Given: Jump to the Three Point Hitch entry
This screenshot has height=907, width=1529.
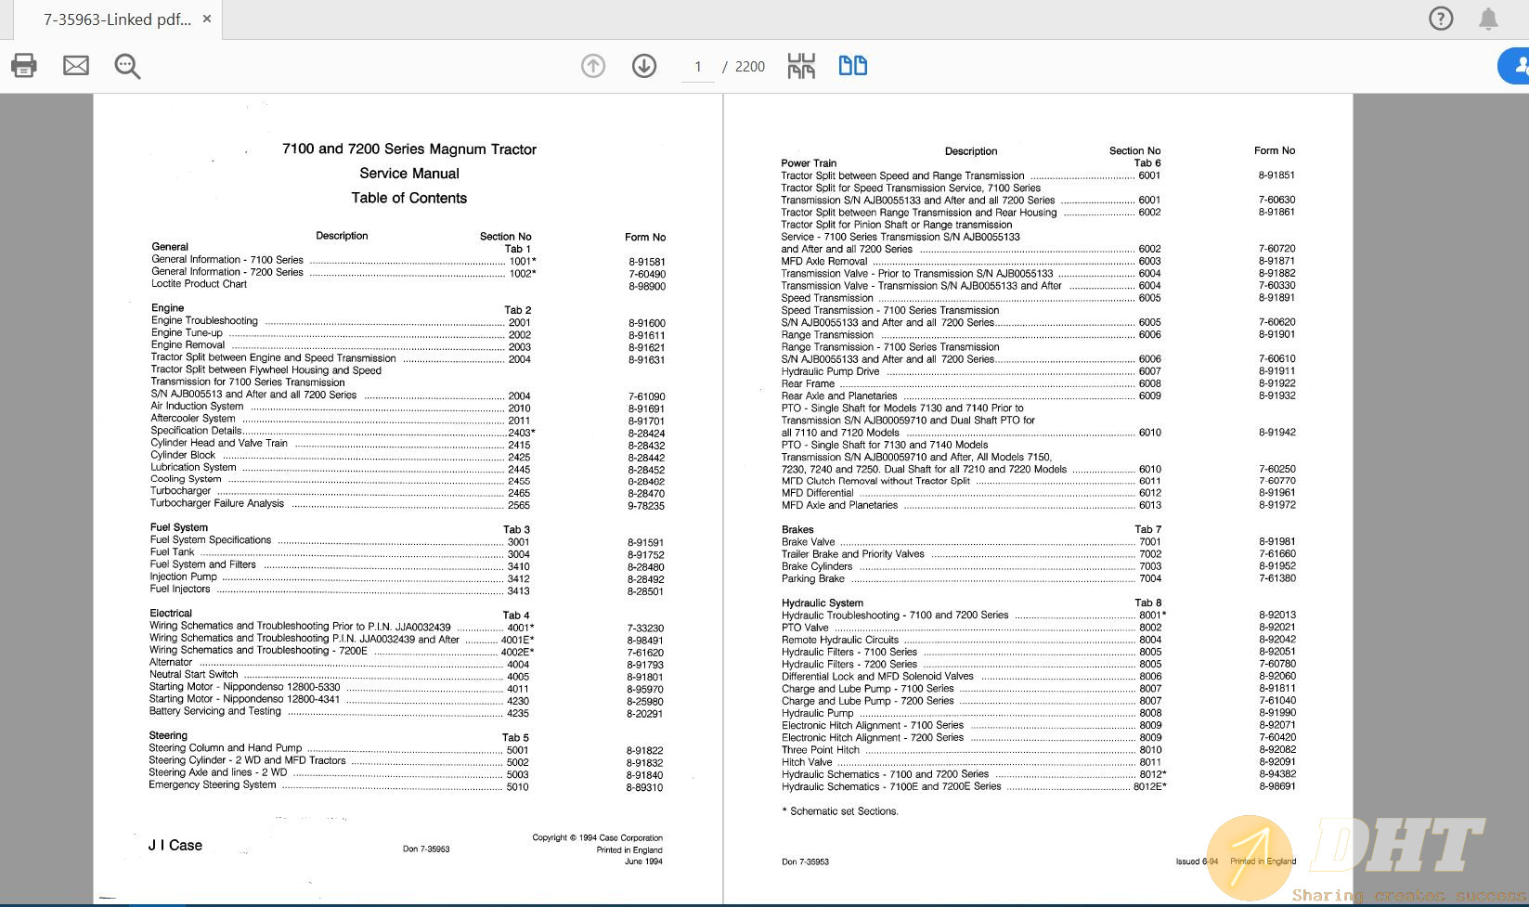Looking at the screenshot, I should pyautogui.click(x=821, y=750).
